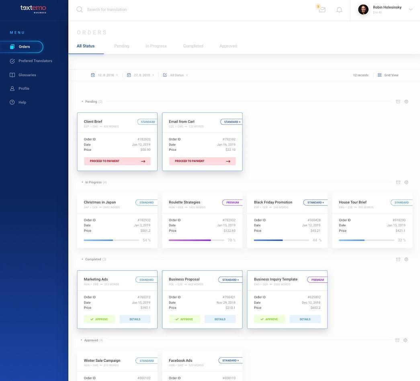This screenshot has height=381, width=420.
Task: Click House Tour Brief progress bar
Action: 367,240
